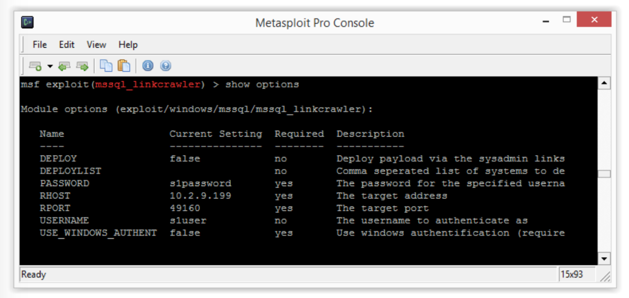Click the Paste clipboard icon

124,66
